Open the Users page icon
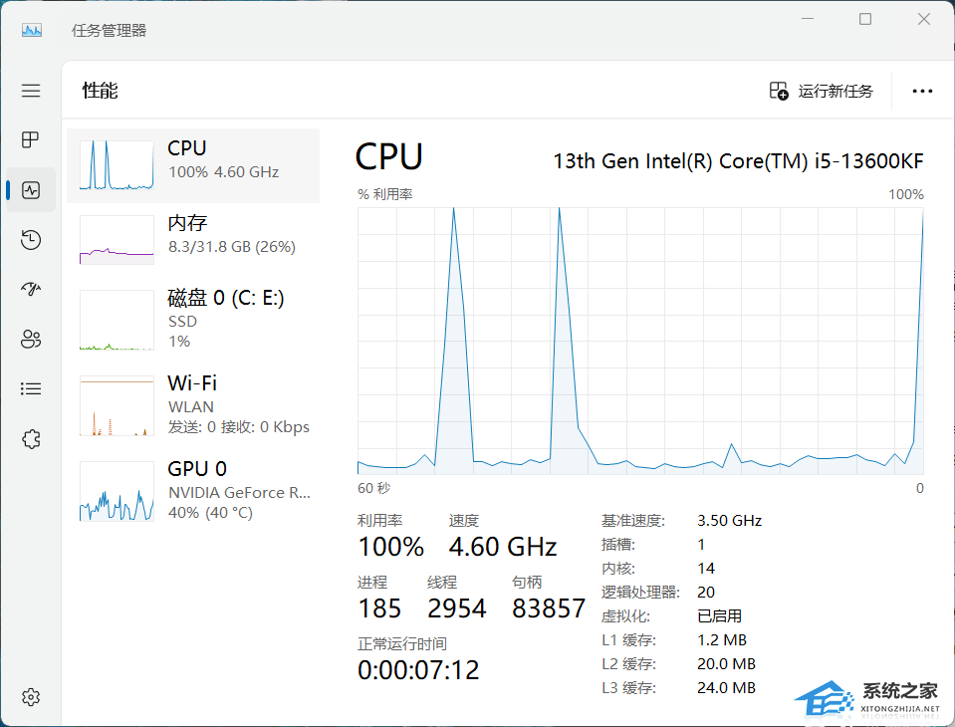955x727 pixels. coord(31,339)
